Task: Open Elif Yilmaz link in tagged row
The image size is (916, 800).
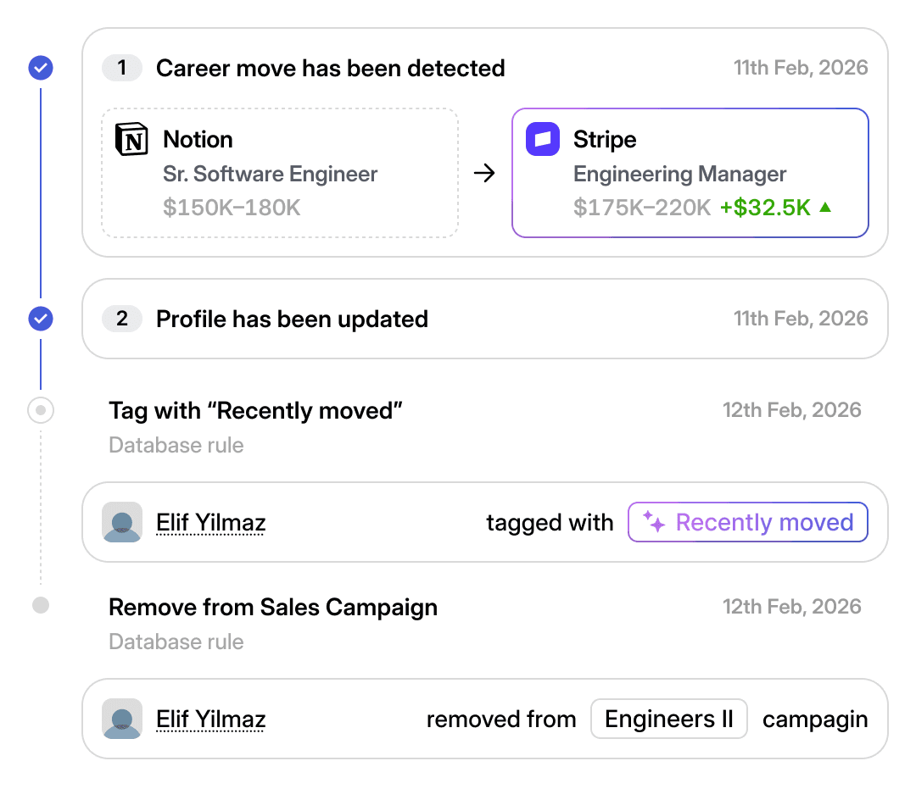Action: (x=211, y=523)
